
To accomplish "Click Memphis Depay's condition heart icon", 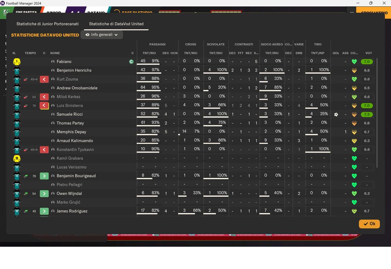I will click(x=354, y=132).
